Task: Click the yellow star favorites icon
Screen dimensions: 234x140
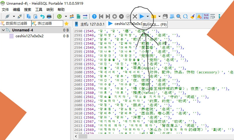Action: [x=66, y=23]
